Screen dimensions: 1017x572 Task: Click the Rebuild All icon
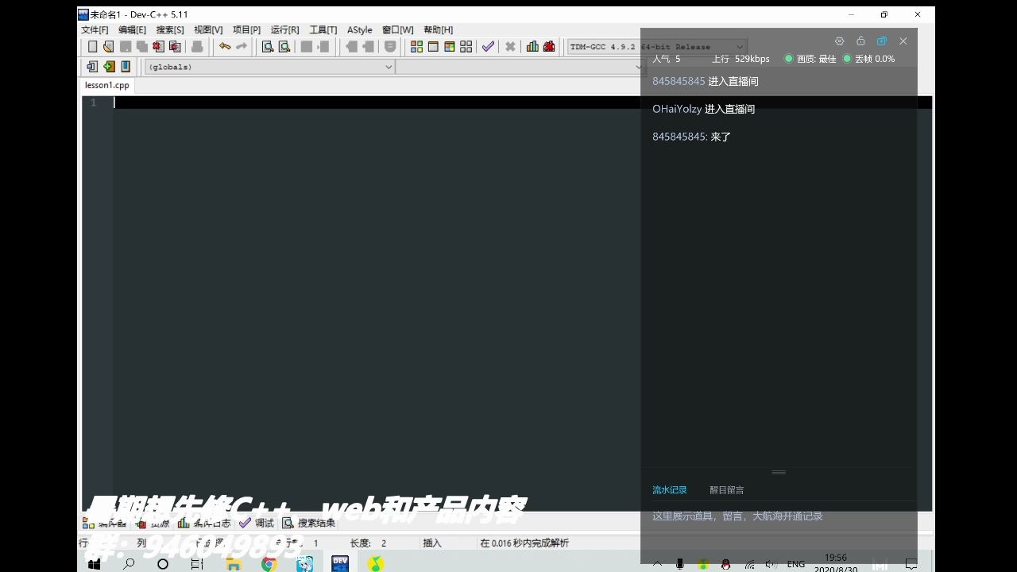466,47
